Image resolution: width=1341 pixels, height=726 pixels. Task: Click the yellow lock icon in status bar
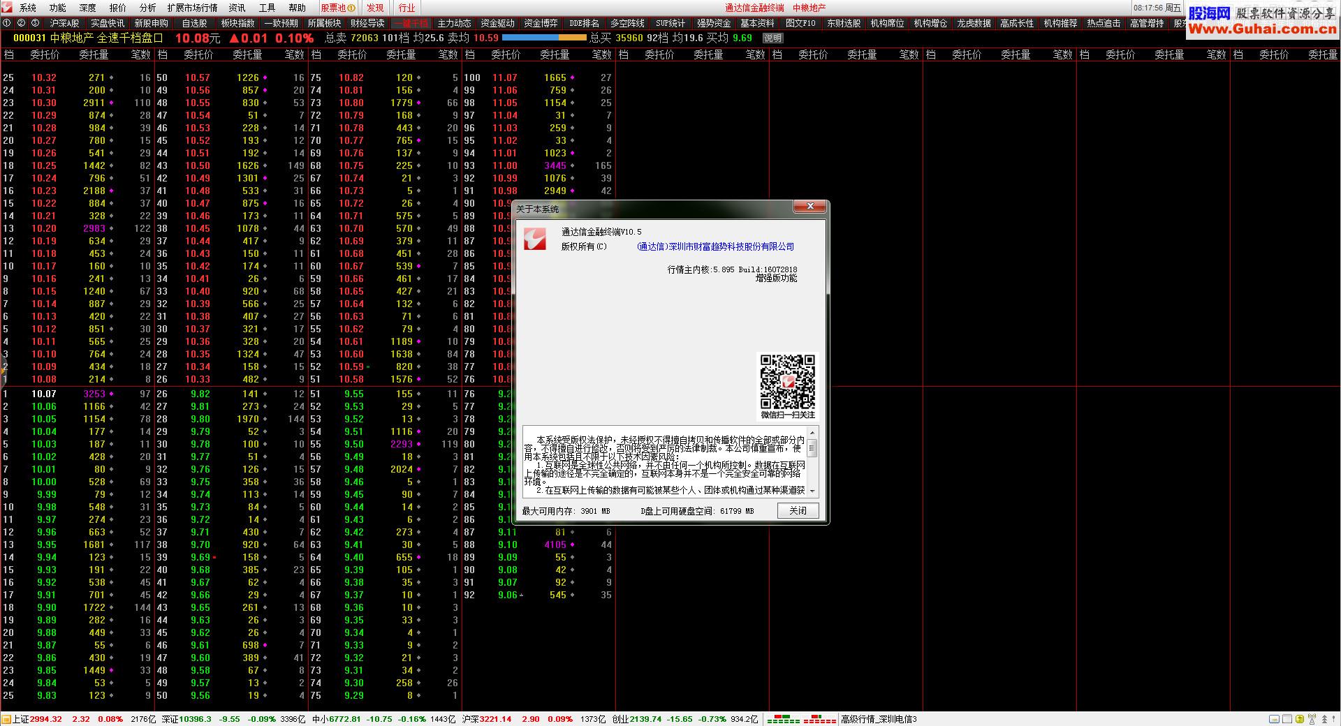1298,719
